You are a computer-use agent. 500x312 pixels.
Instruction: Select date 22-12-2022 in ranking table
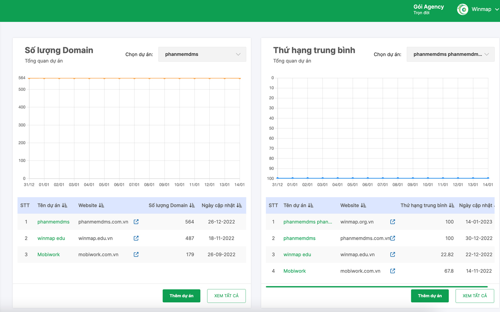pyautogui.click(x=479, y=254)
